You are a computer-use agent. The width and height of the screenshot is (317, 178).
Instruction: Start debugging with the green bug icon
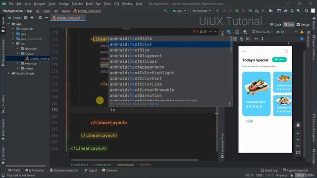coord(237,11)
